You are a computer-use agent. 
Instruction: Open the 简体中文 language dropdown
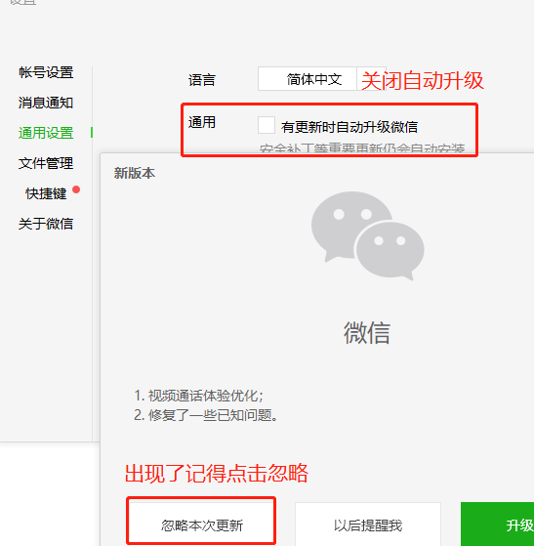coord(321,79)
